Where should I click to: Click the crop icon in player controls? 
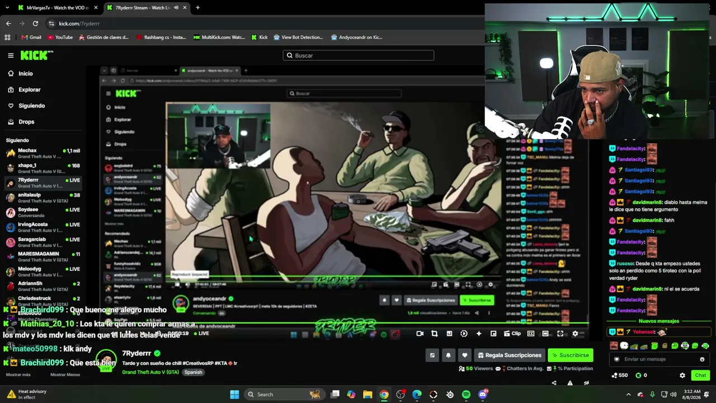point(435,334)
